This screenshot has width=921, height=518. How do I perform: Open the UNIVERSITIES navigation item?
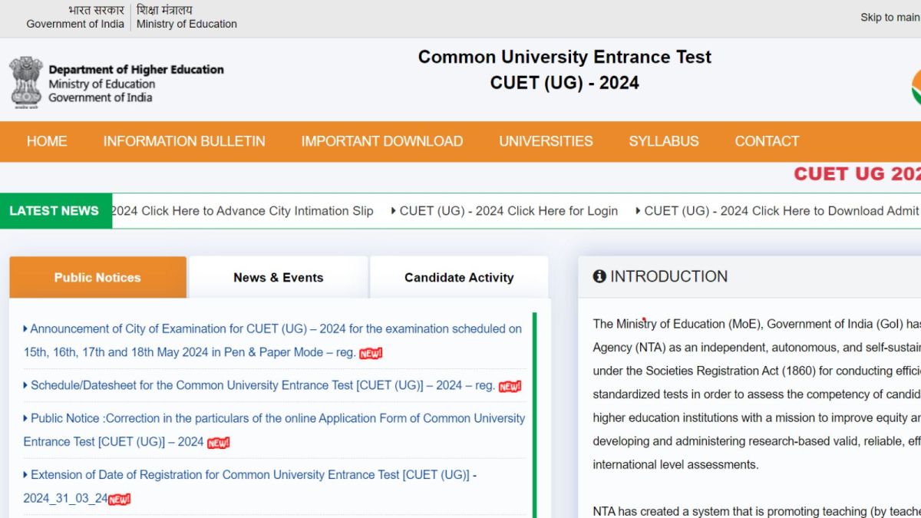(x=546, y=141)
